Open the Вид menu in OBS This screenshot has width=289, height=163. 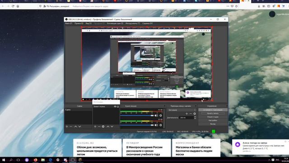click(89, 24)
